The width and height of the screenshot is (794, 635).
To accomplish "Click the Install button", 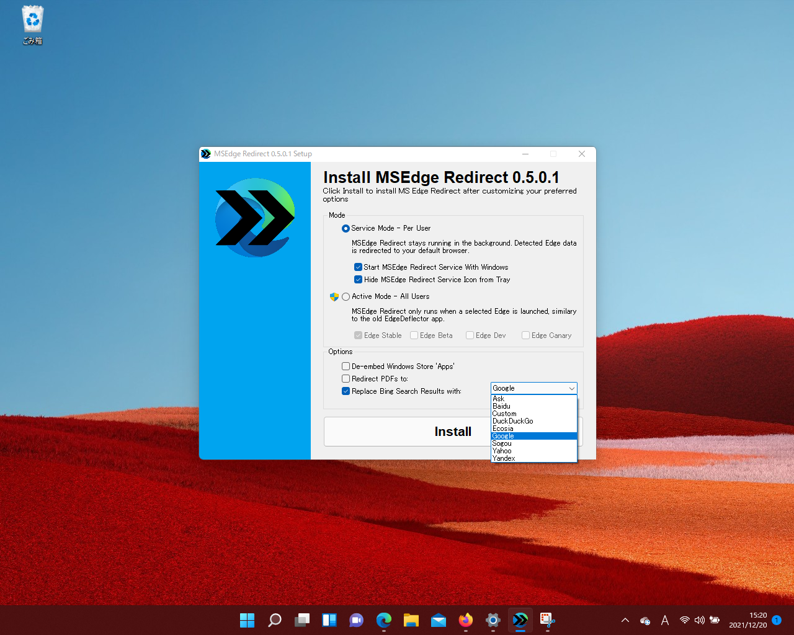I will (x=452, y=431).
